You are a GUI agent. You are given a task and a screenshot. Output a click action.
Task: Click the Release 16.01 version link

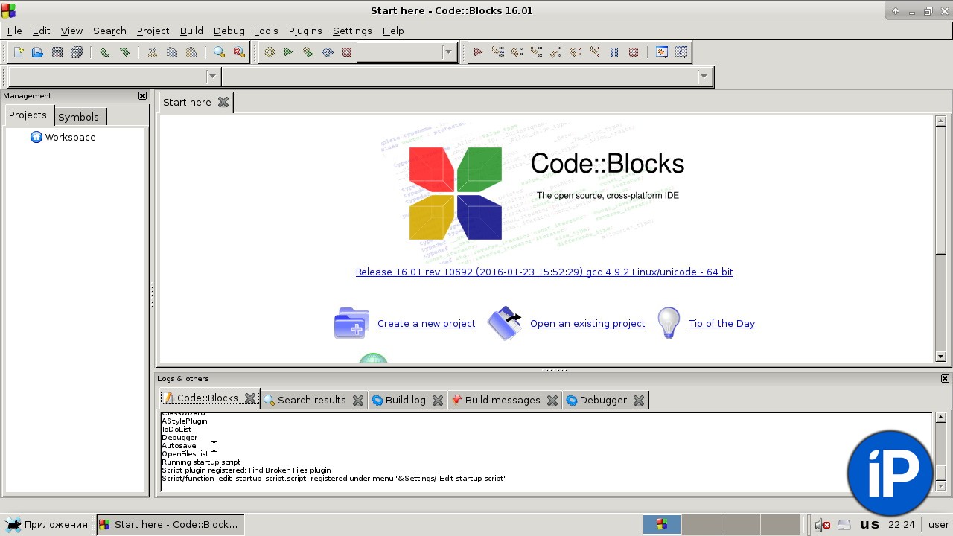[x=544, y=272]
